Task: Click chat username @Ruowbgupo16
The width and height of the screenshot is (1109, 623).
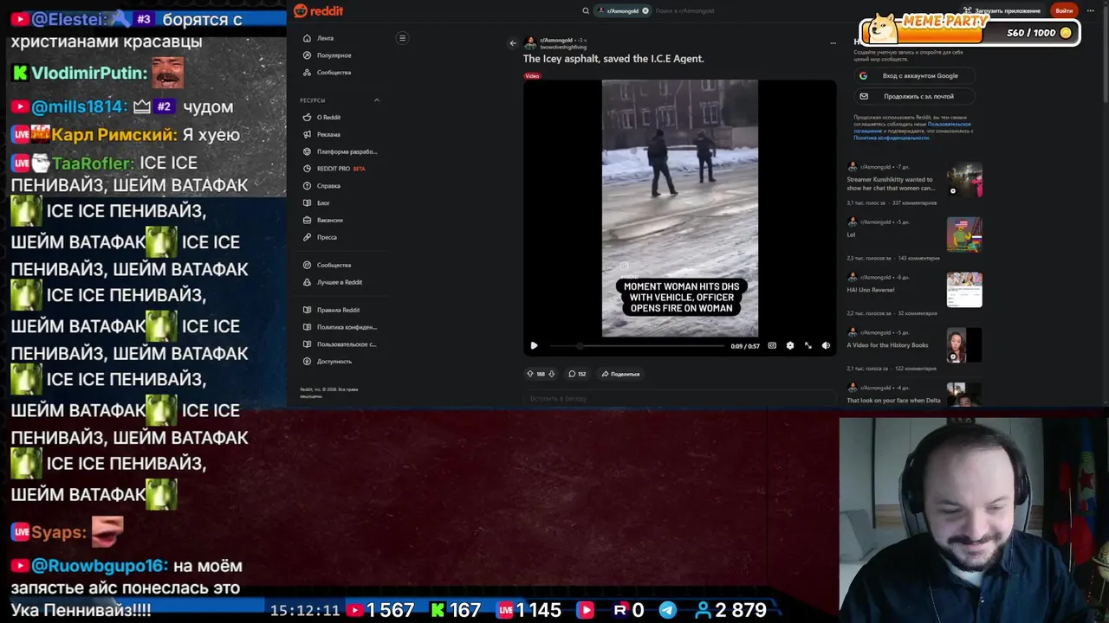Action: pos(100,565)
